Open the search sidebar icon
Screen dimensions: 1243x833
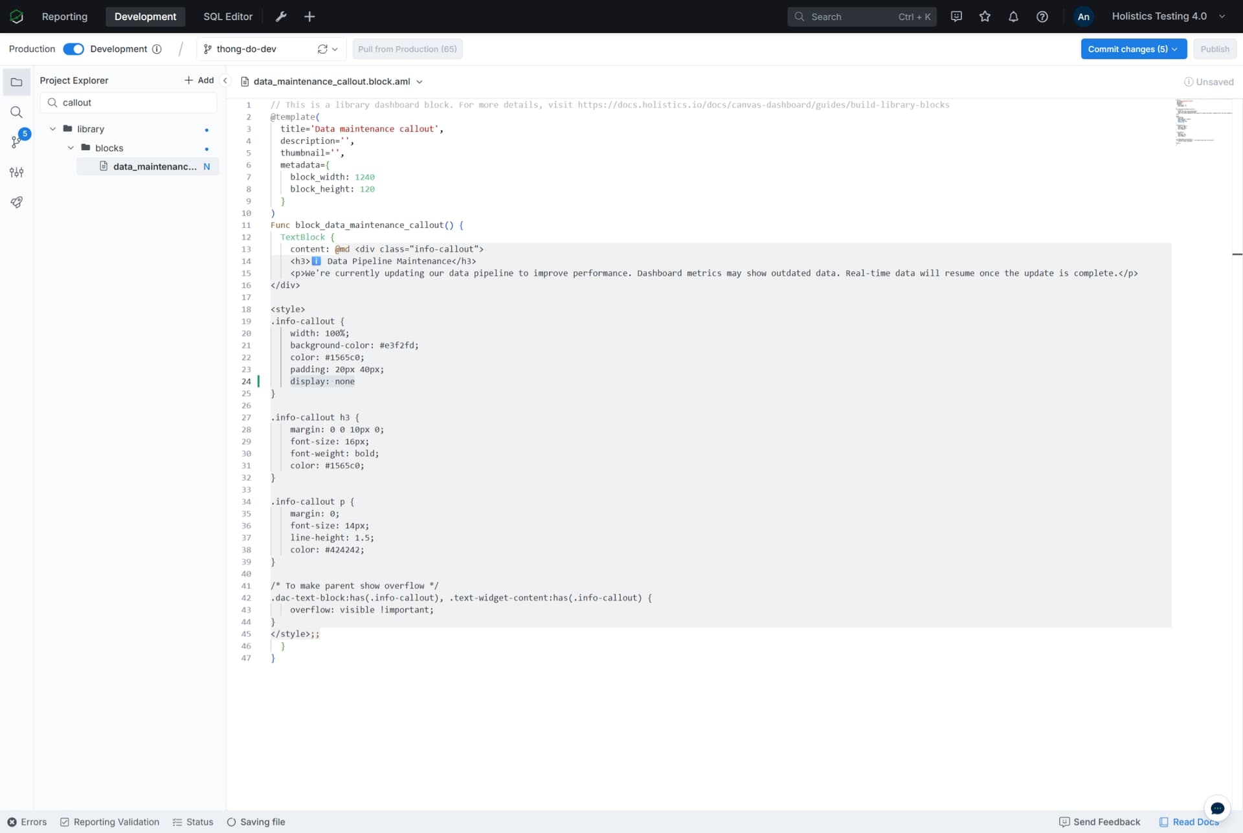click(17, 112)
